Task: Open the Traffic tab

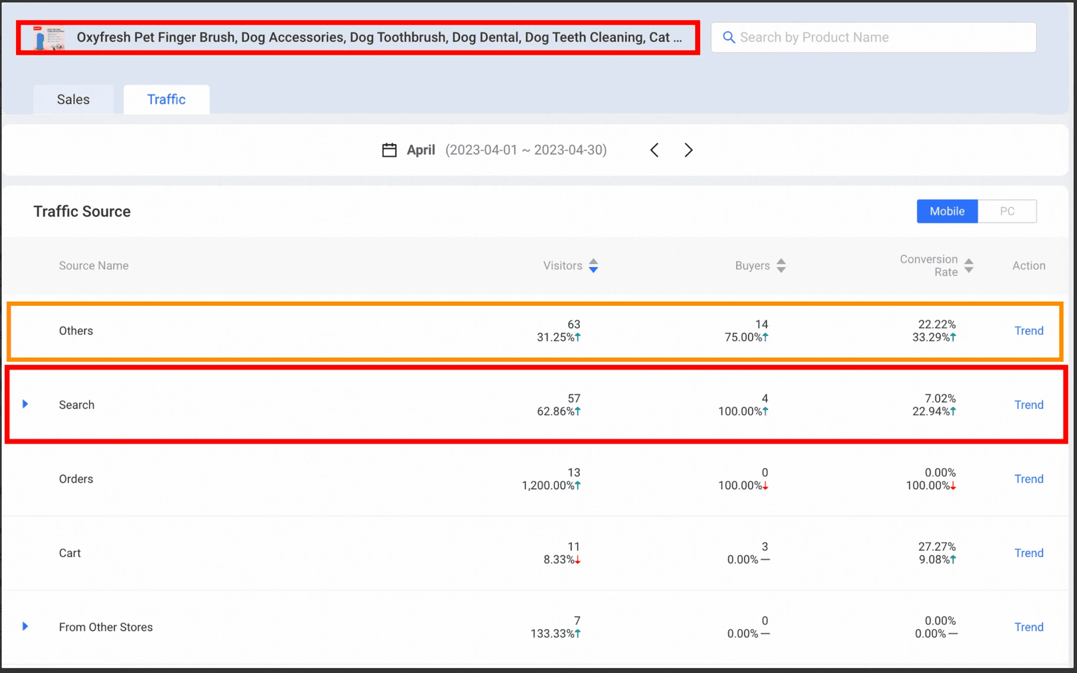Action: coord(166,100)
